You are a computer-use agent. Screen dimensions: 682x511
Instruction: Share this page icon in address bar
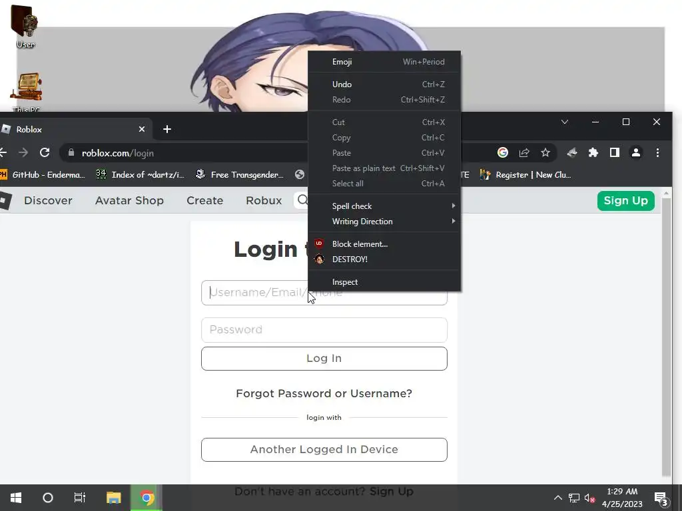pyautogui.click(x=524, y=152)
